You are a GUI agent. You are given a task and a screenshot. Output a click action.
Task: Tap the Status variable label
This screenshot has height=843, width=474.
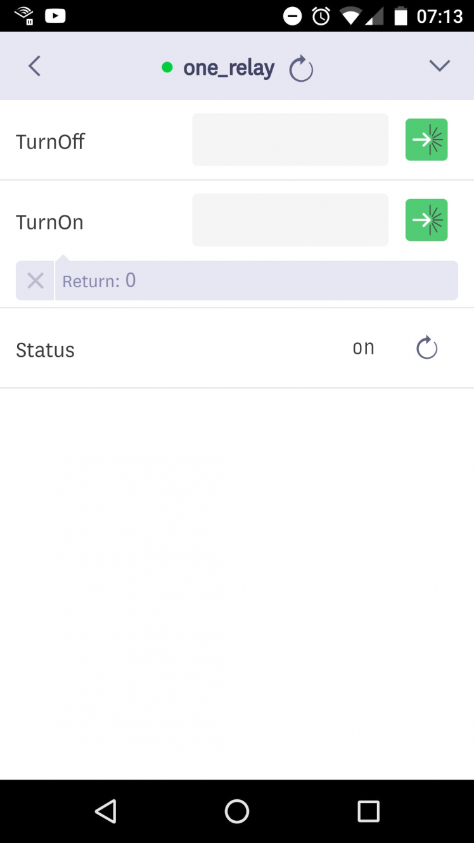(46, 350)
